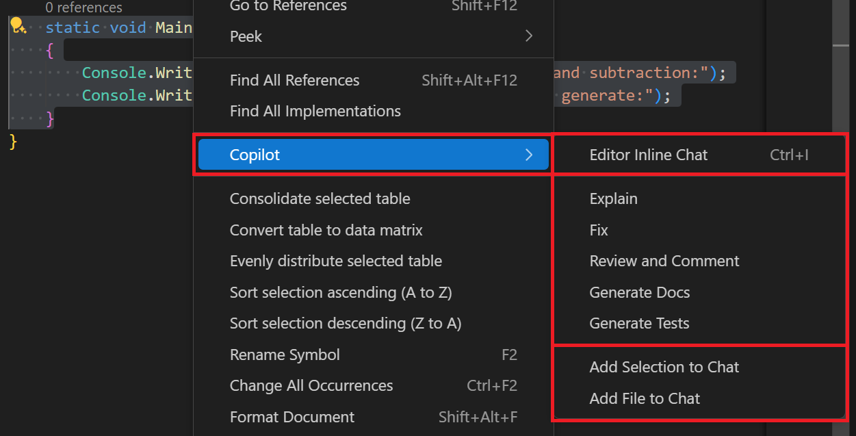856x436 pixels.
Task: Choose Generate Docs
Action: coord(699,292)
